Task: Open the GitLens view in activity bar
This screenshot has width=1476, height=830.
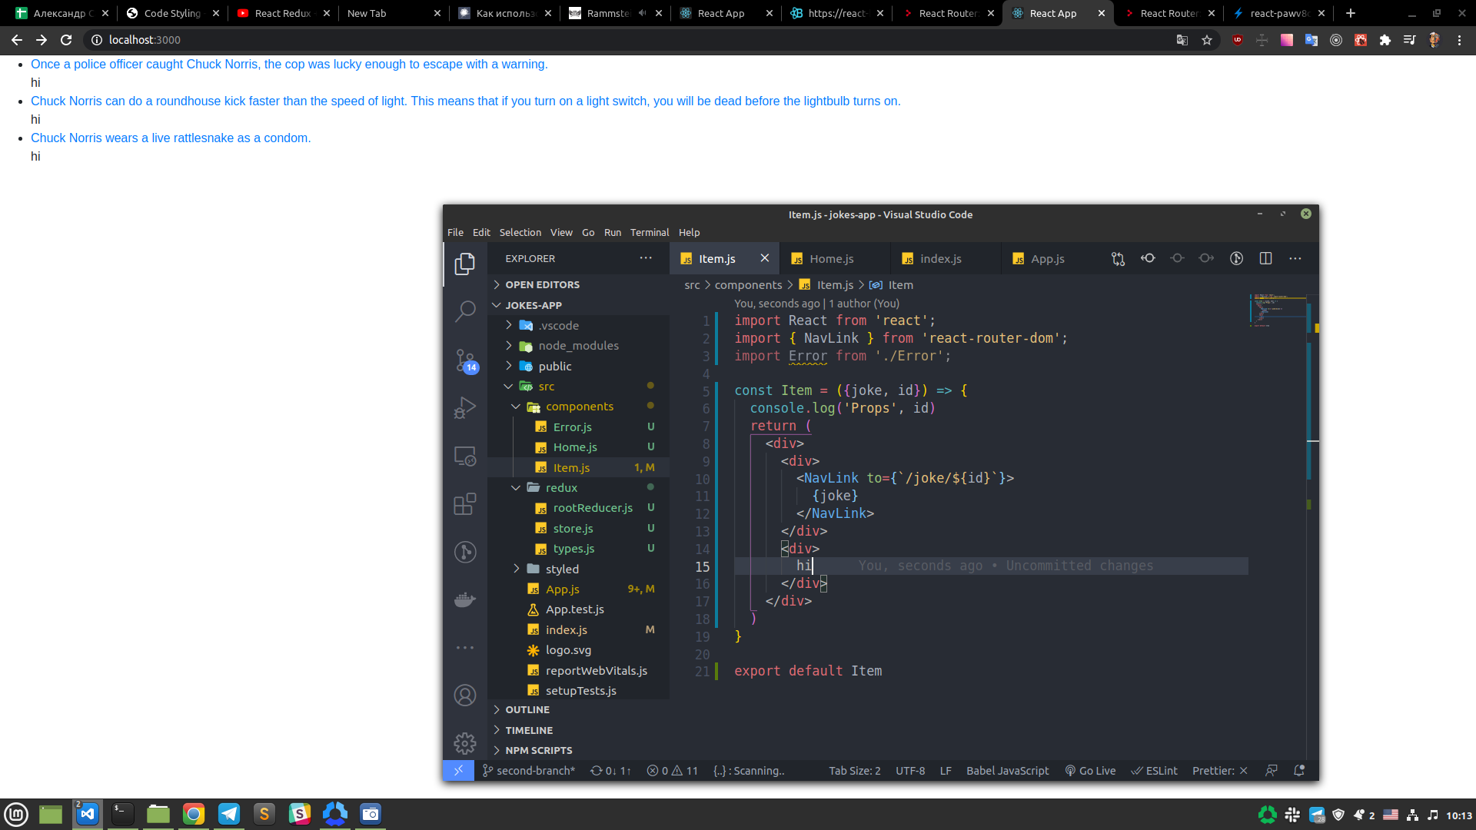Action: click(464, 552)
